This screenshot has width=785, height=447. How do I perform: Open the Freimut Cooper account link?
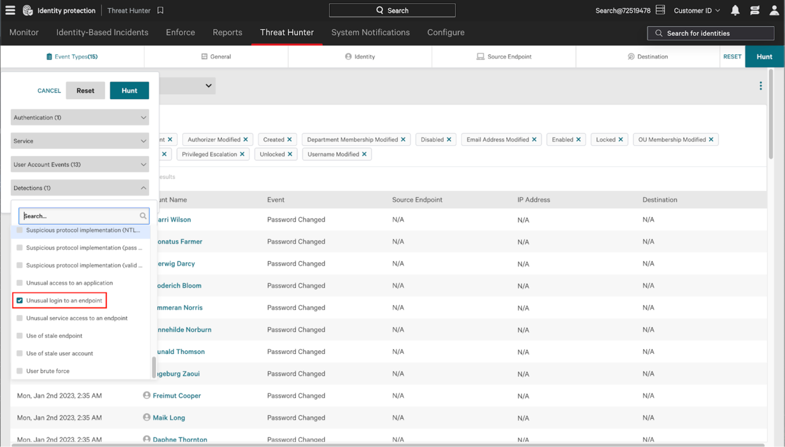[x=177, y=396]
